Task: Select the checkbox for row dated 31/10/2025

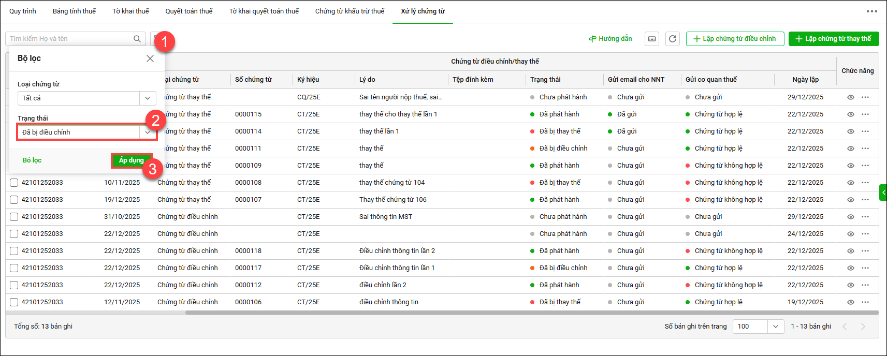Action: [14, 217]
